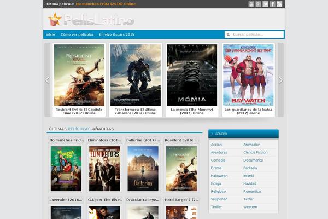Select Documental genre
The width and height of the screenshot is (328, 219).
253,160
